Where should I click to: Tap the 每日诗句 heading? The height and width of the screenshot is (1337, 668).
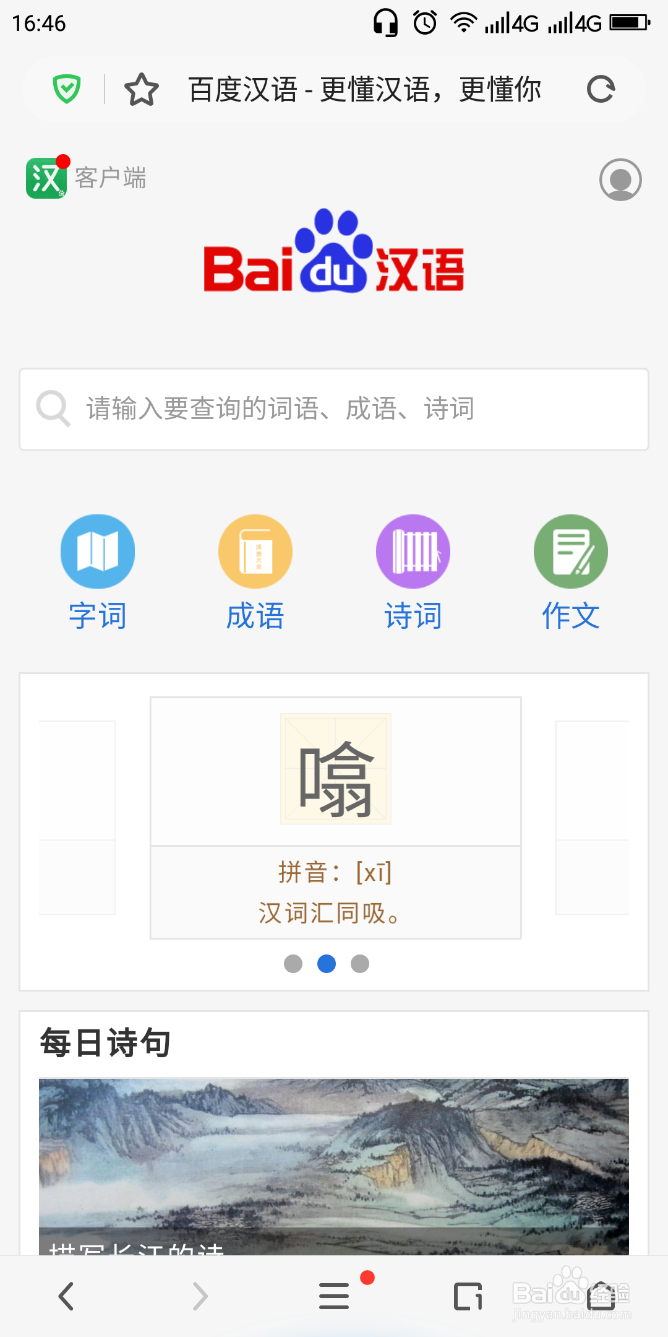(105, 1042)
